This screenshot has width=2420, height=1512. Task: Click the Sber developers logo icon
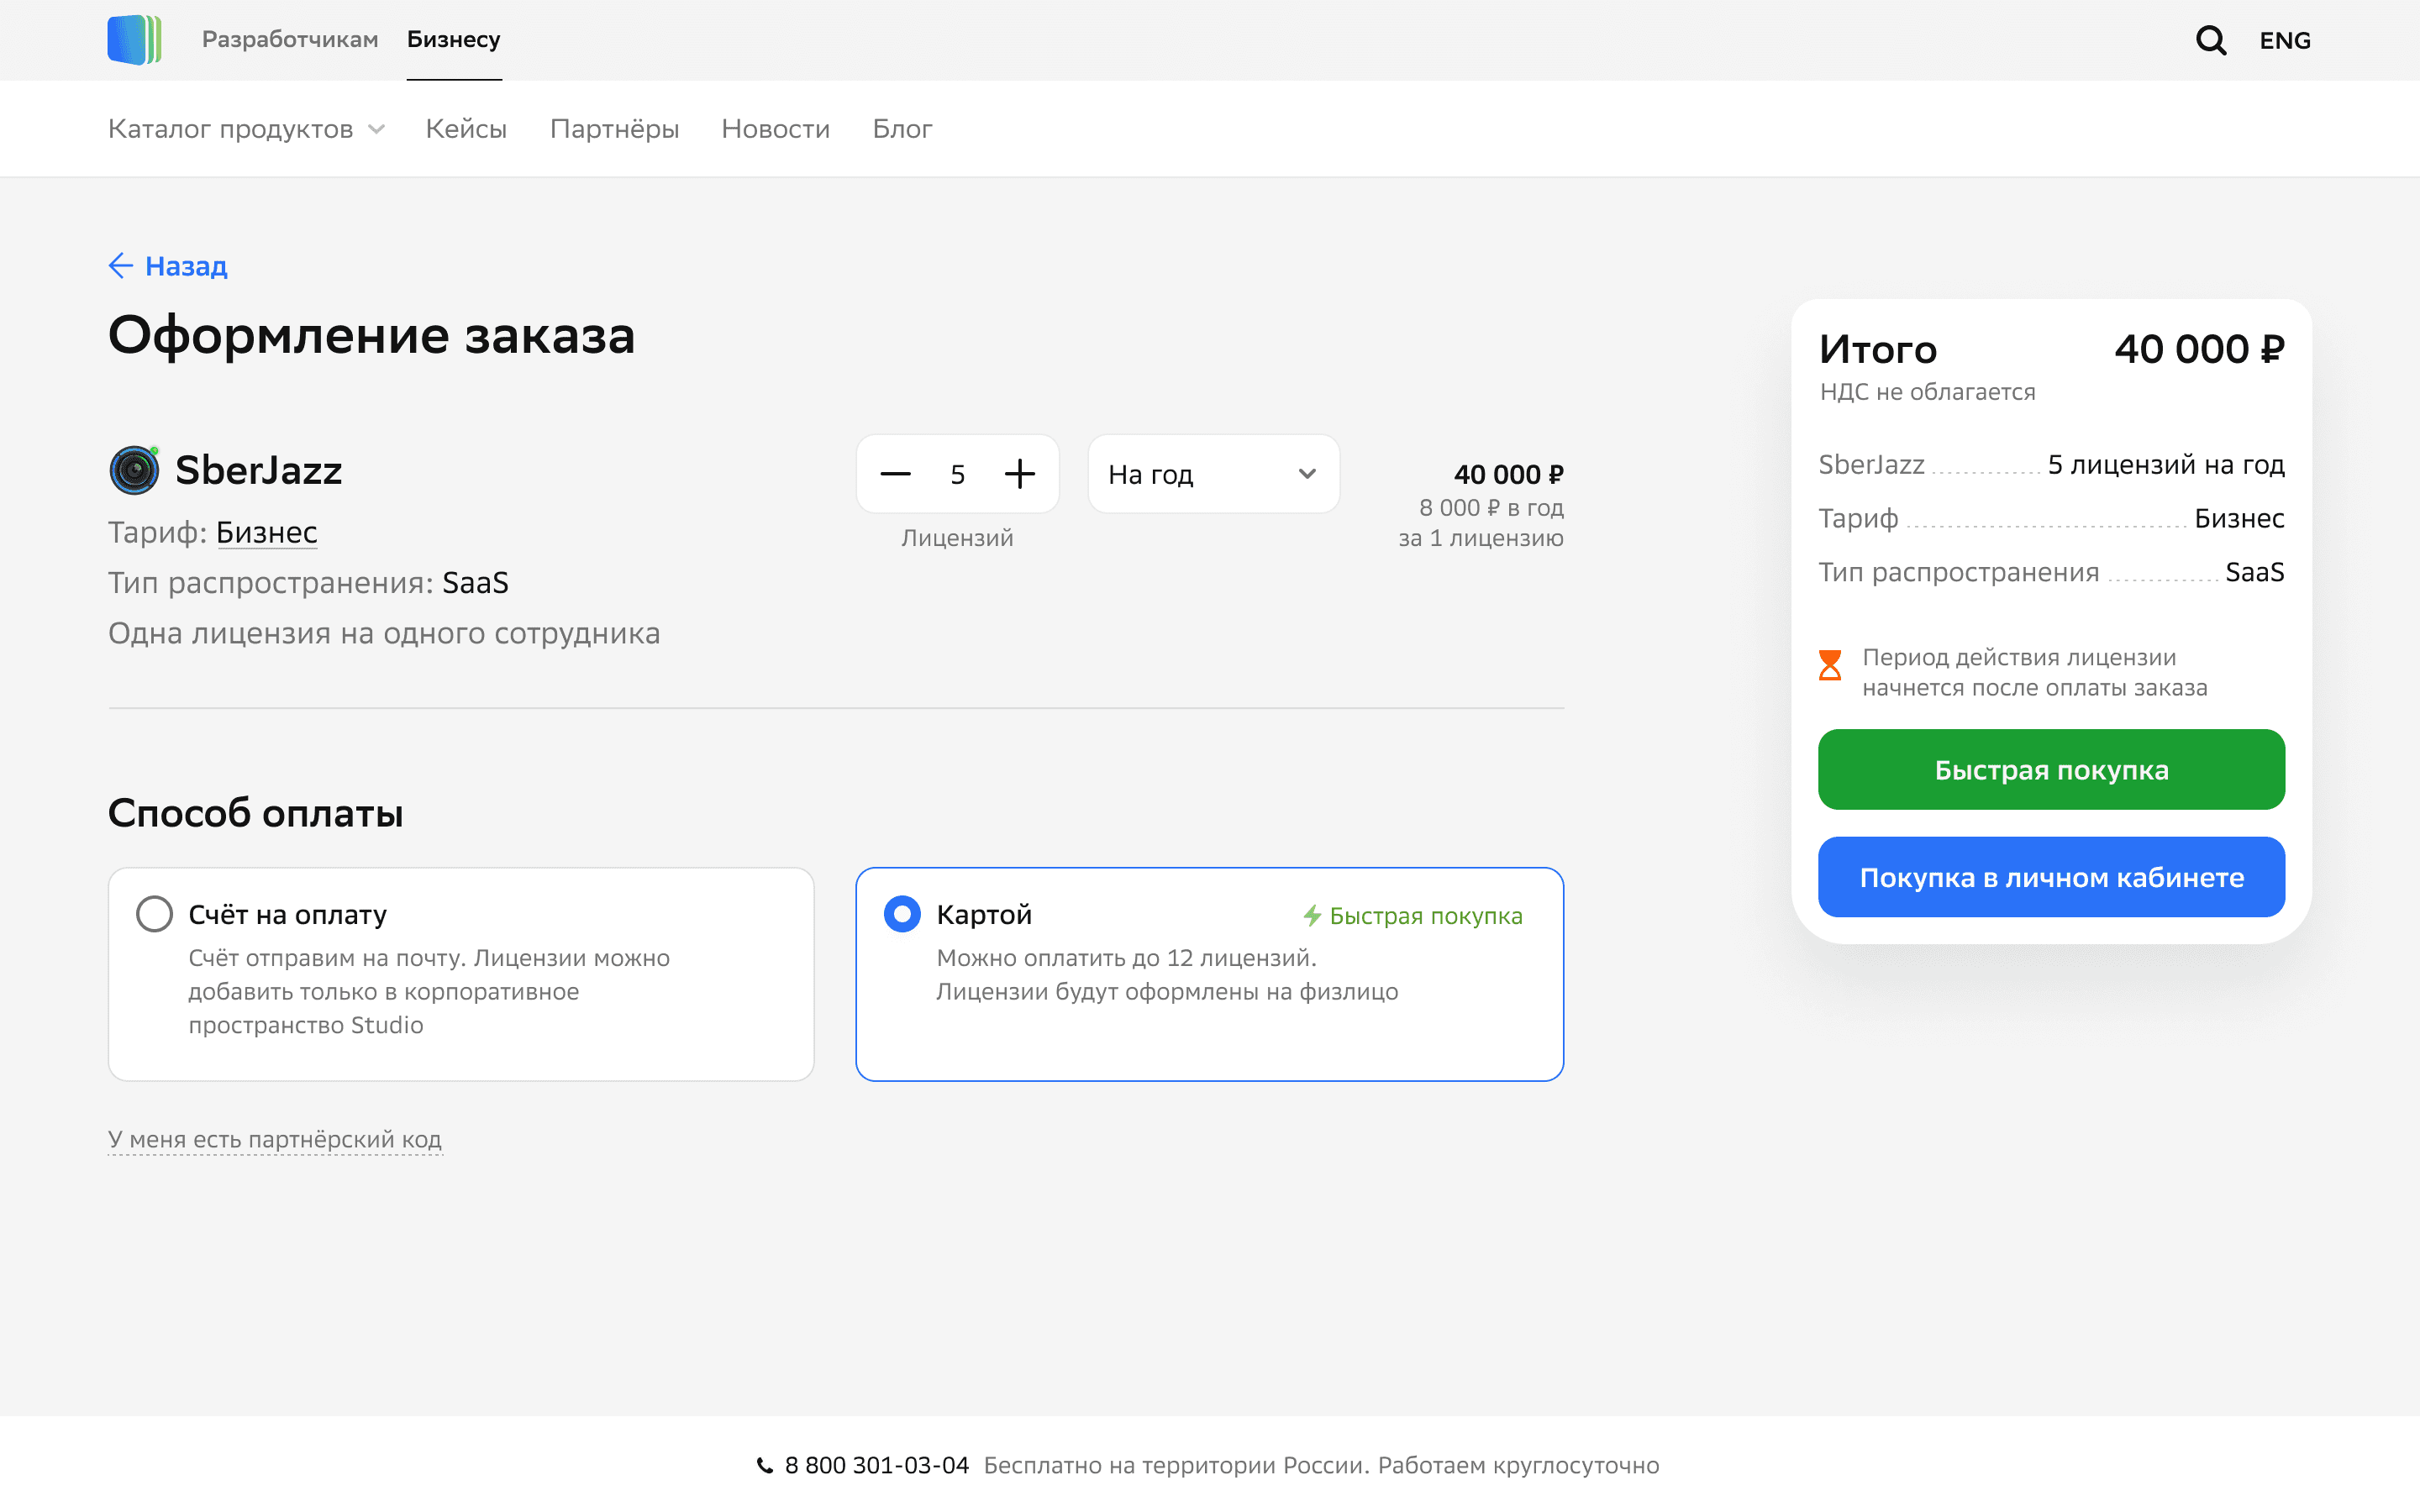[x=134, y=40]
